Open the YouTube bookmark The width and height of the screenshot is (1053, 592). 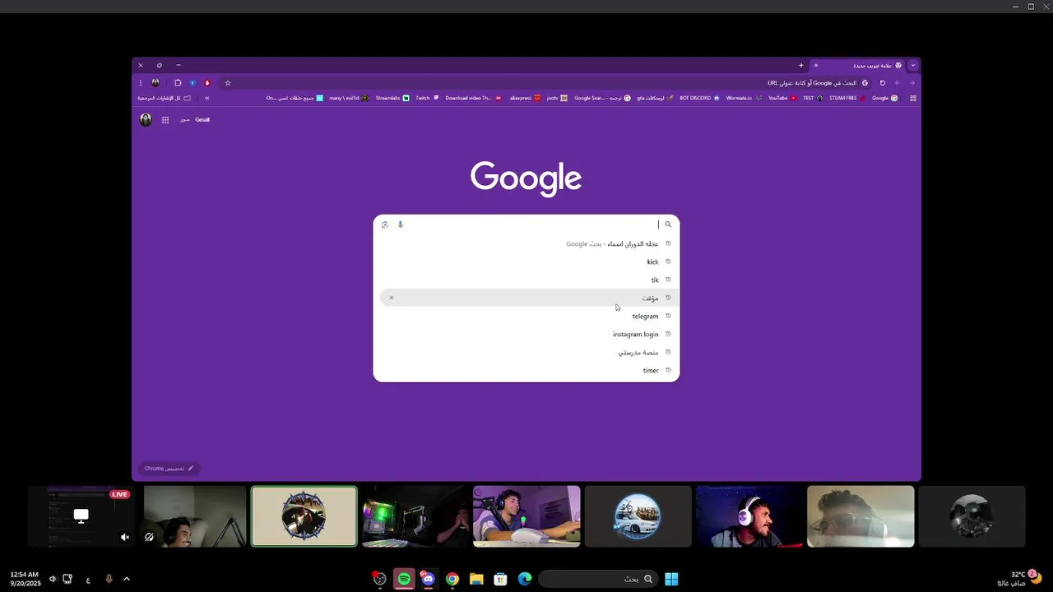pos(782,98)
